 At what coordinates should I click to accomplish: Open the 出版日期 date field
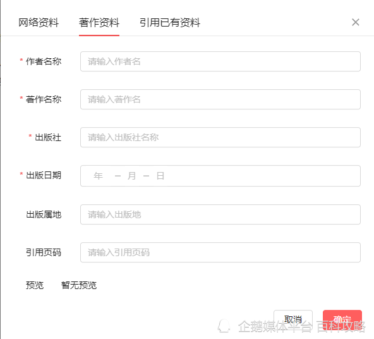(x=220, y=176)
